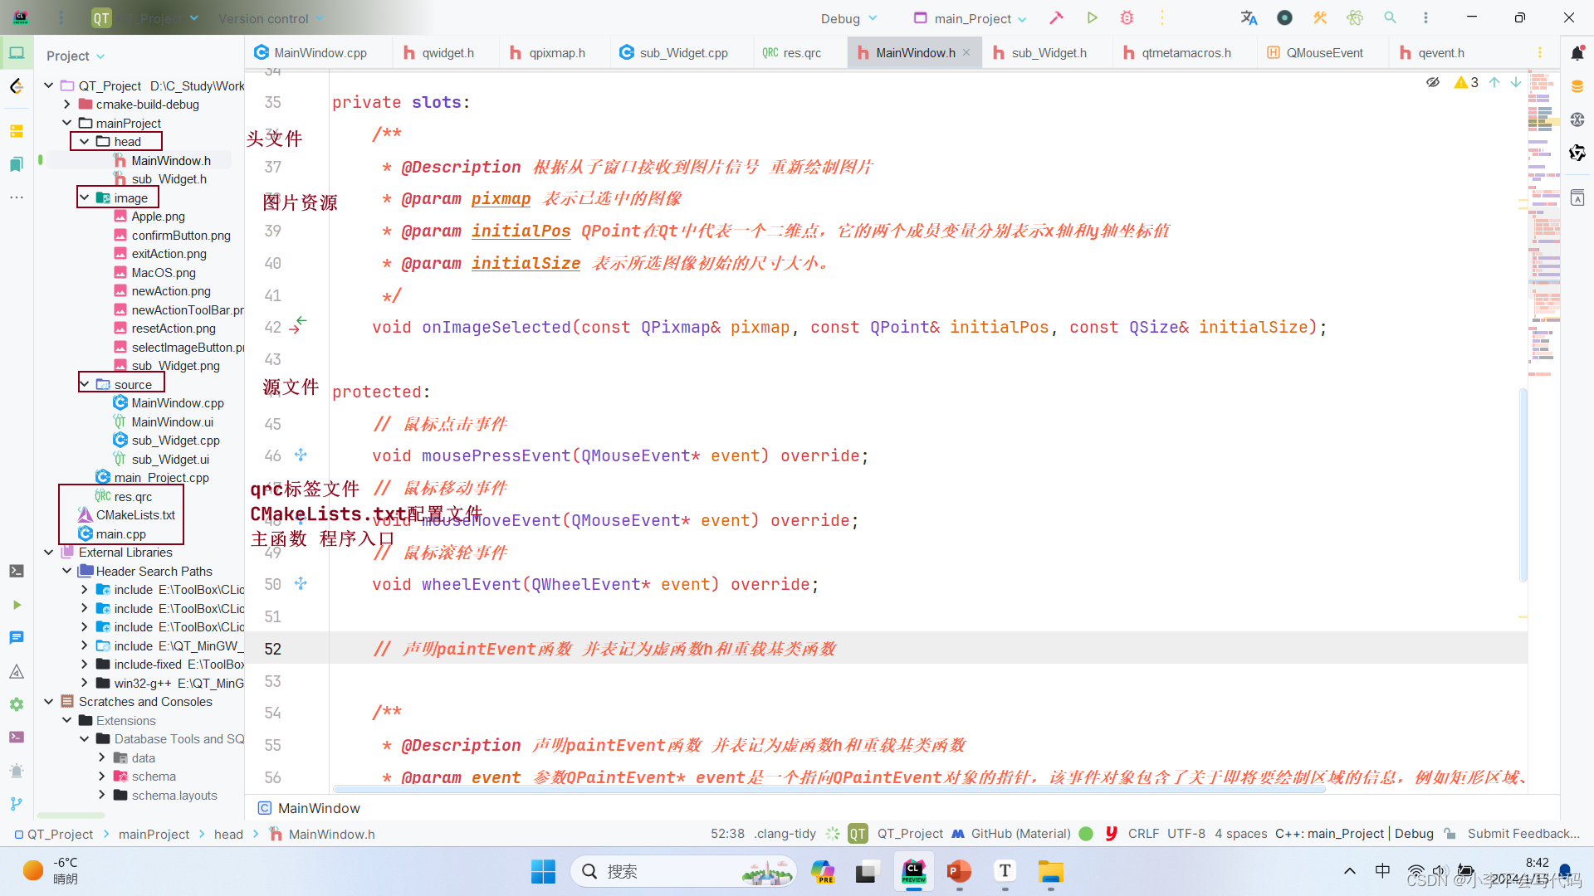Open CMakeLists.txt in the project tree

coord(135,515)
